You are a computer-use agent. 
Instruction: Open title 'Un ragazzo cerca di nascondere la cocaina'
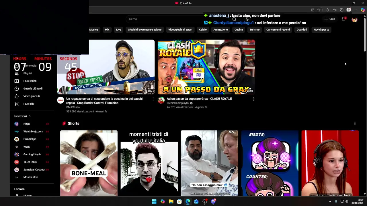pos(104,101)
